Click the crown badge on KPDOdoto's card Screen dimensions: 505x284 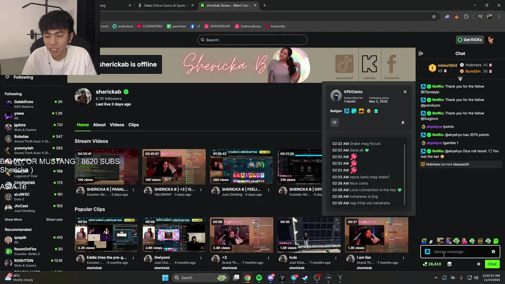coord(361,111)
